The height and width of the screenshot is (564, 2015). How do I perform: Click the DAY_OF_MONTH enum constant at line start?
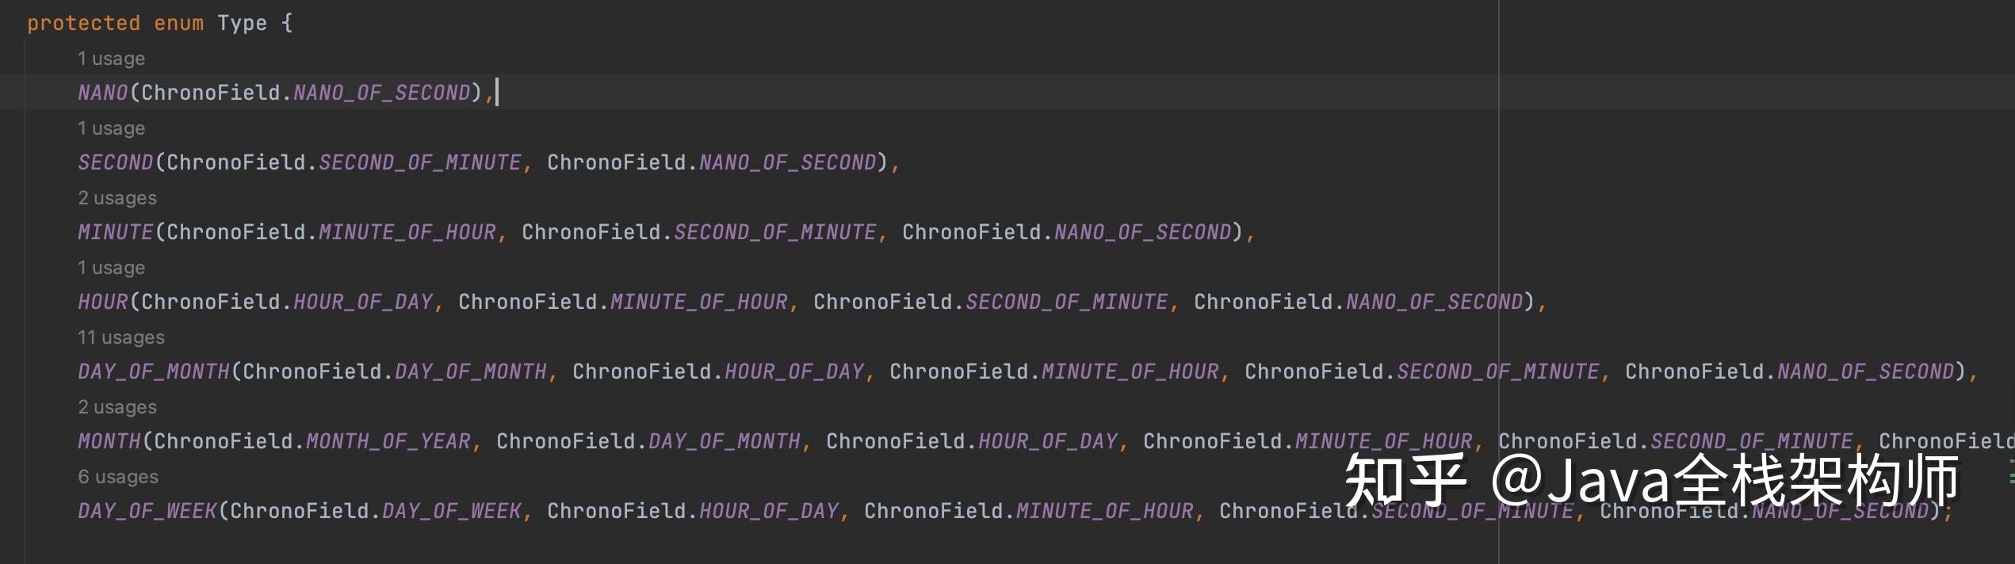pos(153,372)
